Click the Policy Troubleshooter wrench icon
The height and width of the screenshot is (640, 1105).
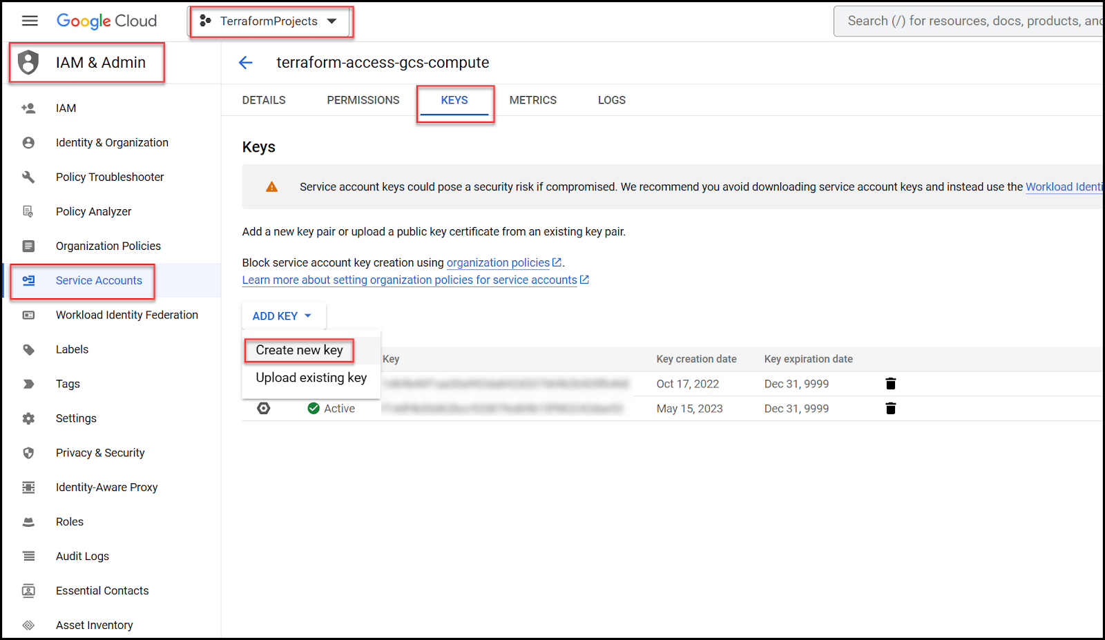(x=28, y=177)
